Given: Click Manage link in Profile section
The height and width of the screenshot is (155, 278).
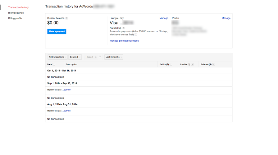Looking at the screenshot, I should pos(226,18).
